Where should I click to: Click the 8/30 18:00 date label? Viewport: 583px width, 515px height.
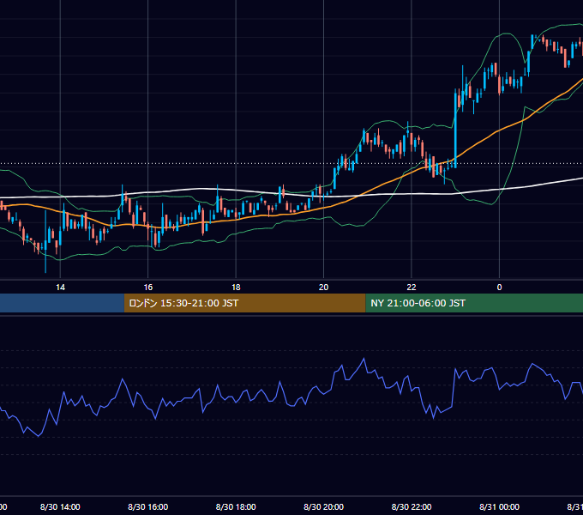tap(236, 506)
